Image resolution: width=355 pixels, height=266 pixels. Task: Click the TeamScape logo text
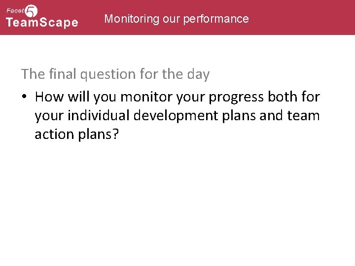coord(42,23)
